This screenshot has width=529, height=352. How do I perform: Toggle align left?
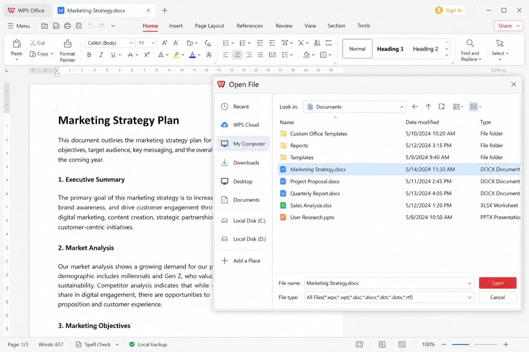(x=226, y=55)
